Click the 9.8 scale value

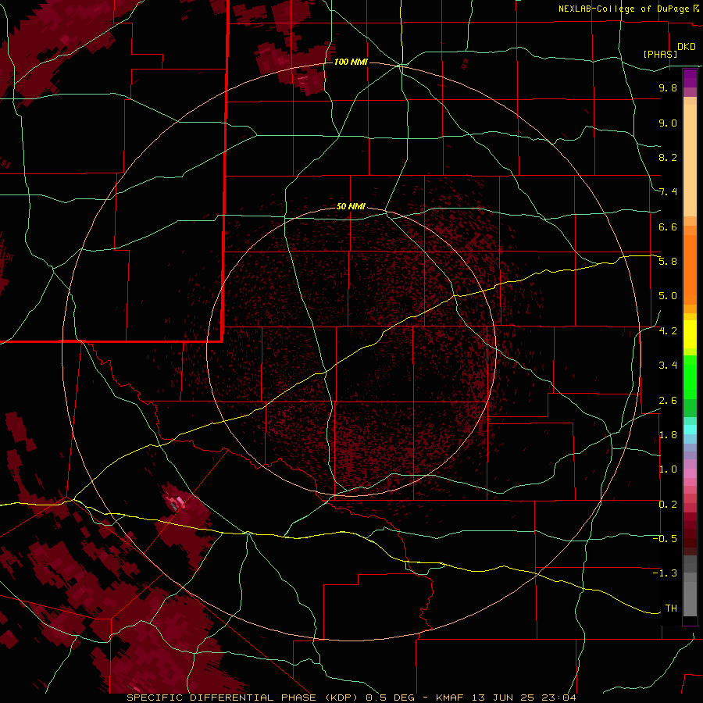pos(668,87)
